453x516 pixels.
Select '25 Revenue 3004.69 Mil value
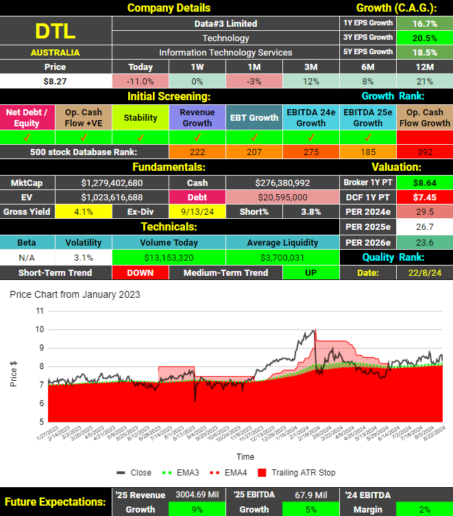(197, 495)
